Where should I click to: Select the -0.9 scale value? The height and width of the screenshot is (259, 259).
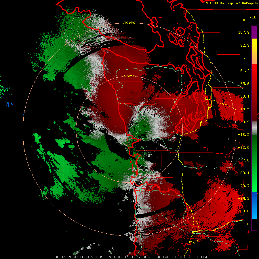pyautogui.click(x=245, y=122)
